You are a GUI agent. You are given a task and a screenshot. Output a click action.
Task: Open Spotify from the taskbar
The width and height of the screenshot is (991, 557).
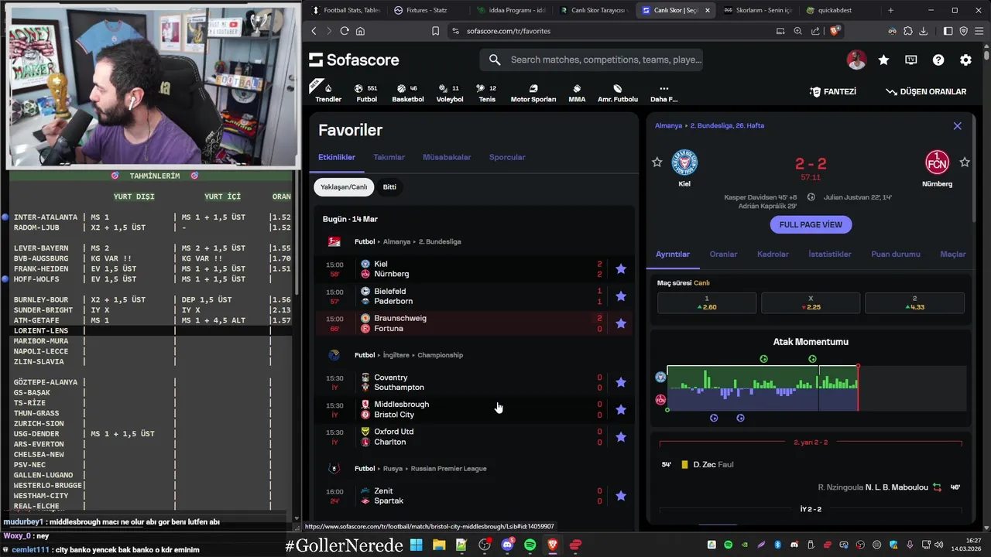[530, 545]
